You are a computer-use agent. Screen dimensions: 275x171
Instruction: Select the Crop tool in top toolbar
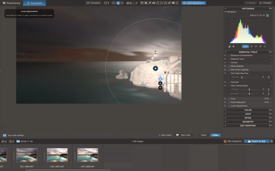pyautogui.click(x=146, y=3)
